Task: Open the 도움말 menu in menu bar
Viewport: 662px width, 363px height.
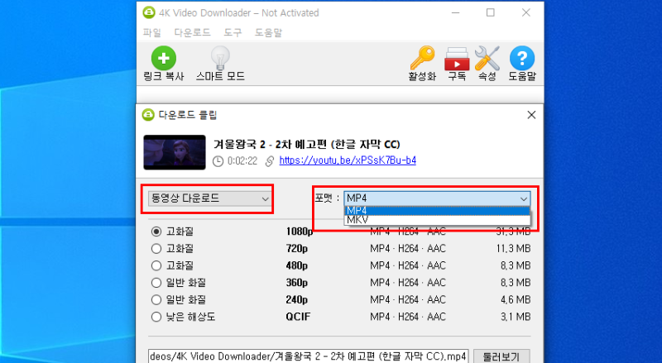Action: pyautogui.click(x=268, y=32)
